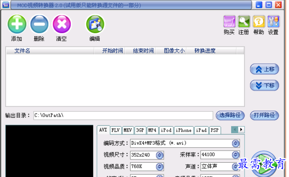Click the 转换进度 column header
The width and height of the screenshot is (289, 177).
click(x=212, y=51)
